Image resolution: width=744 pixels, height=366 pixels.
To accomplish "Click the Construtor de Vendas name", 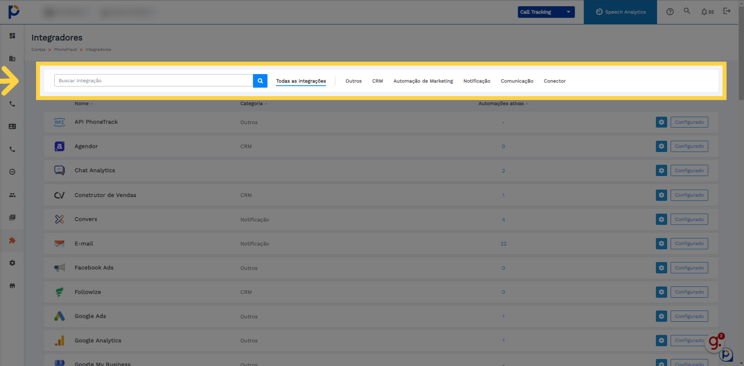I will coord(105,195).
